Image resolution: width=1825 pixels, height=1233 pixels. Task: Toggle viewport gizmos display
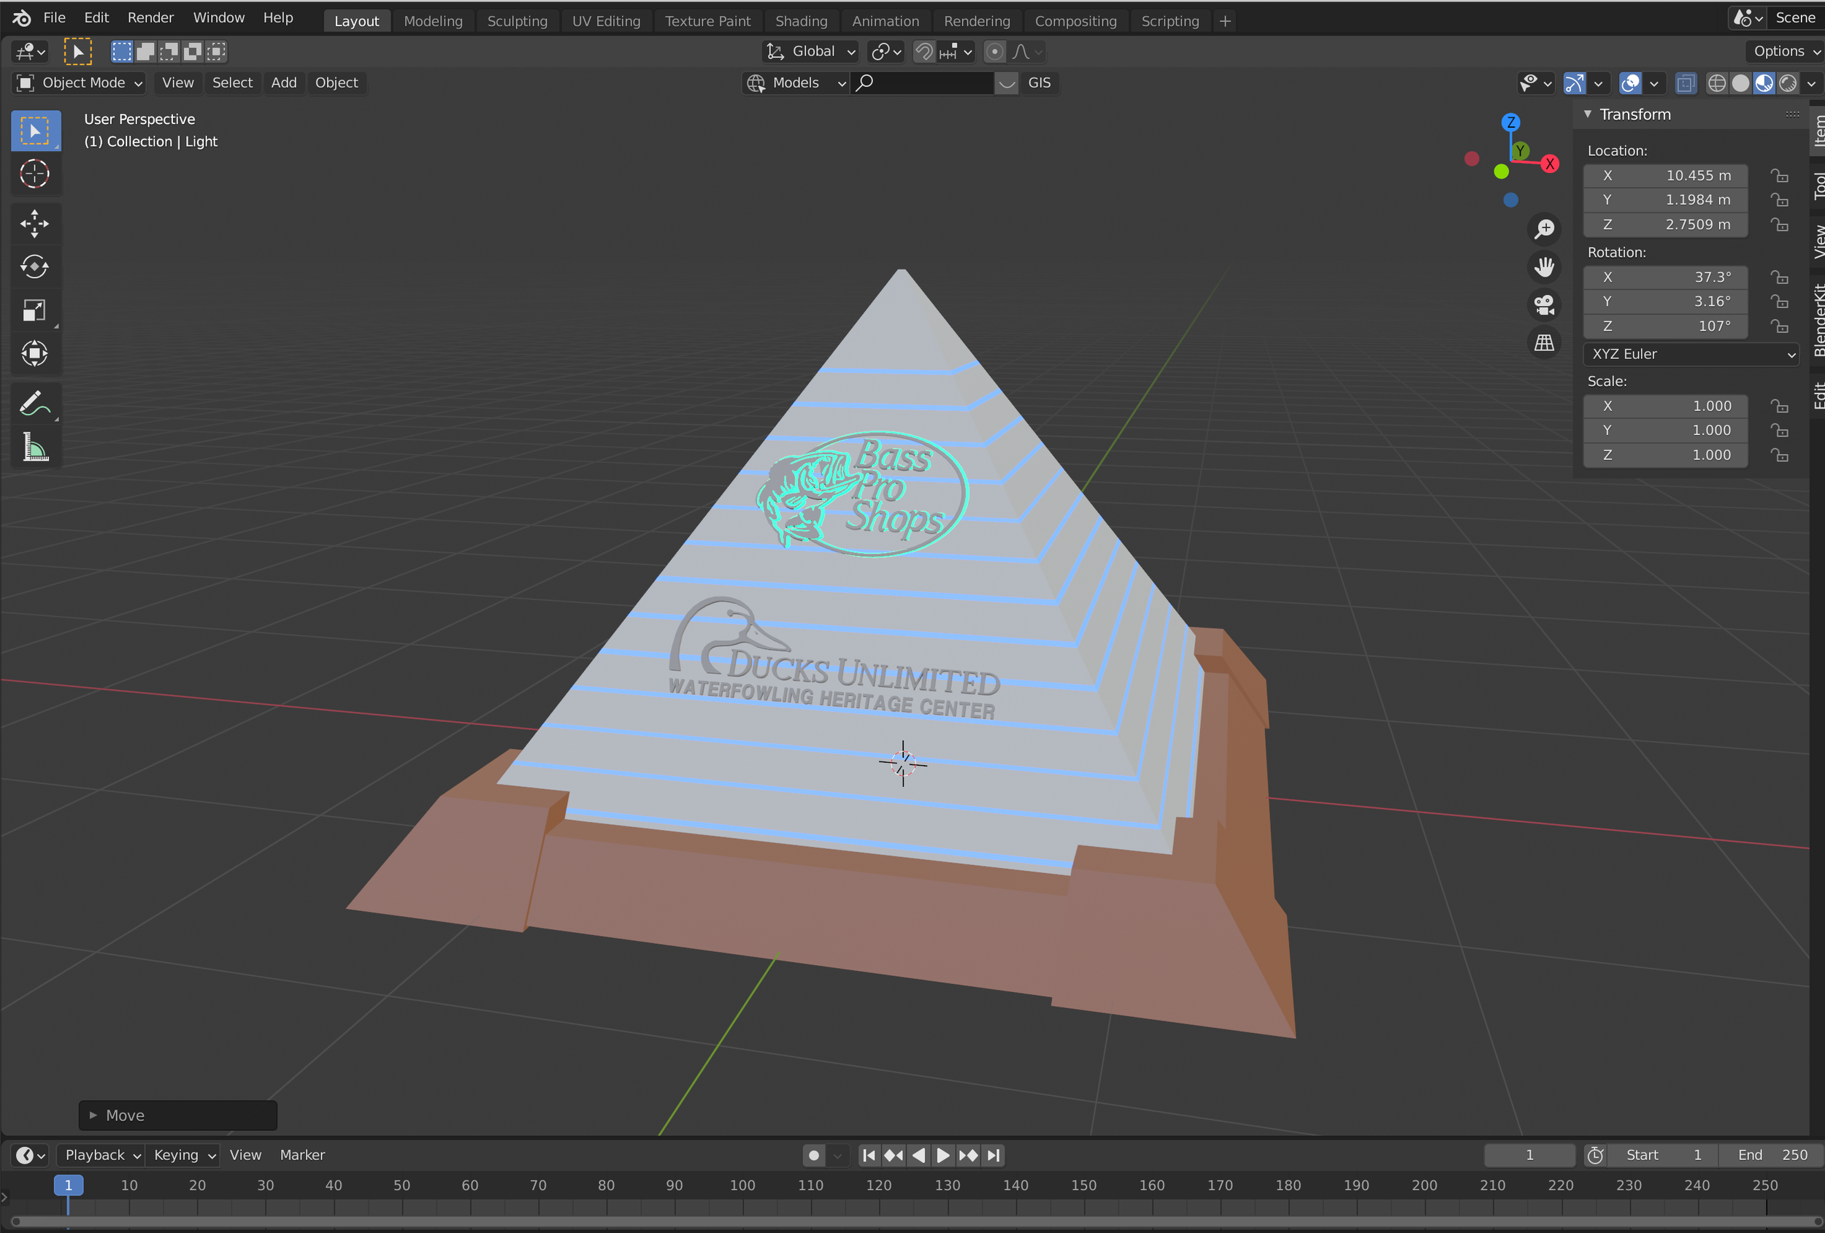pyautogui.click(x=1575, y=83)
